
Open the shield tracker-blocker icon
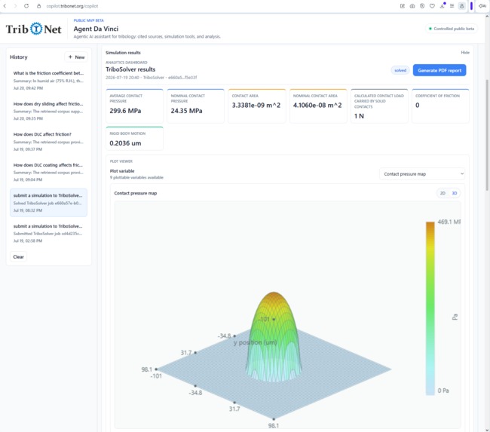coord(422,6)
